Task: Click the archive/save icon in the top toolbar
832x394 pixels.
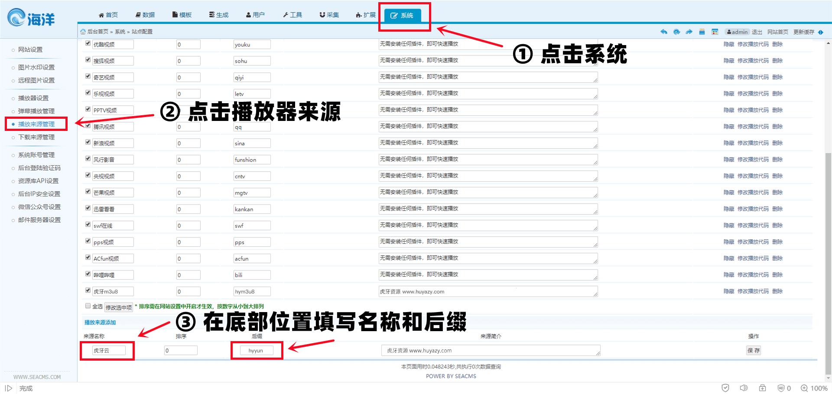Action: (702, 32)
